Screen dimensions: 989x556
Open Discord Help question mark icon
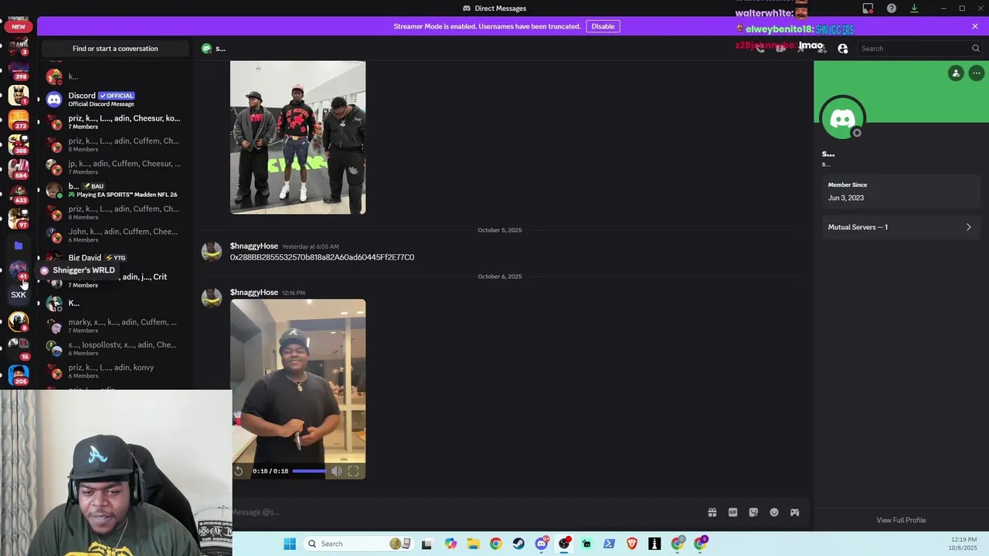pyautogui.click(x=891, y=8)
